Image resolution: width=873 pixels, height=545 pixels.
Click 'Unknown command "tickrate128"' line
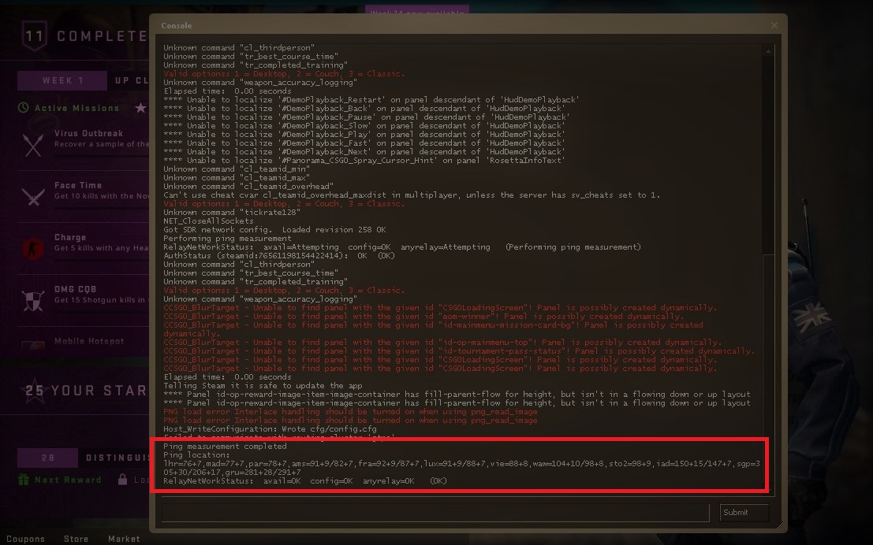click(232, 213)
